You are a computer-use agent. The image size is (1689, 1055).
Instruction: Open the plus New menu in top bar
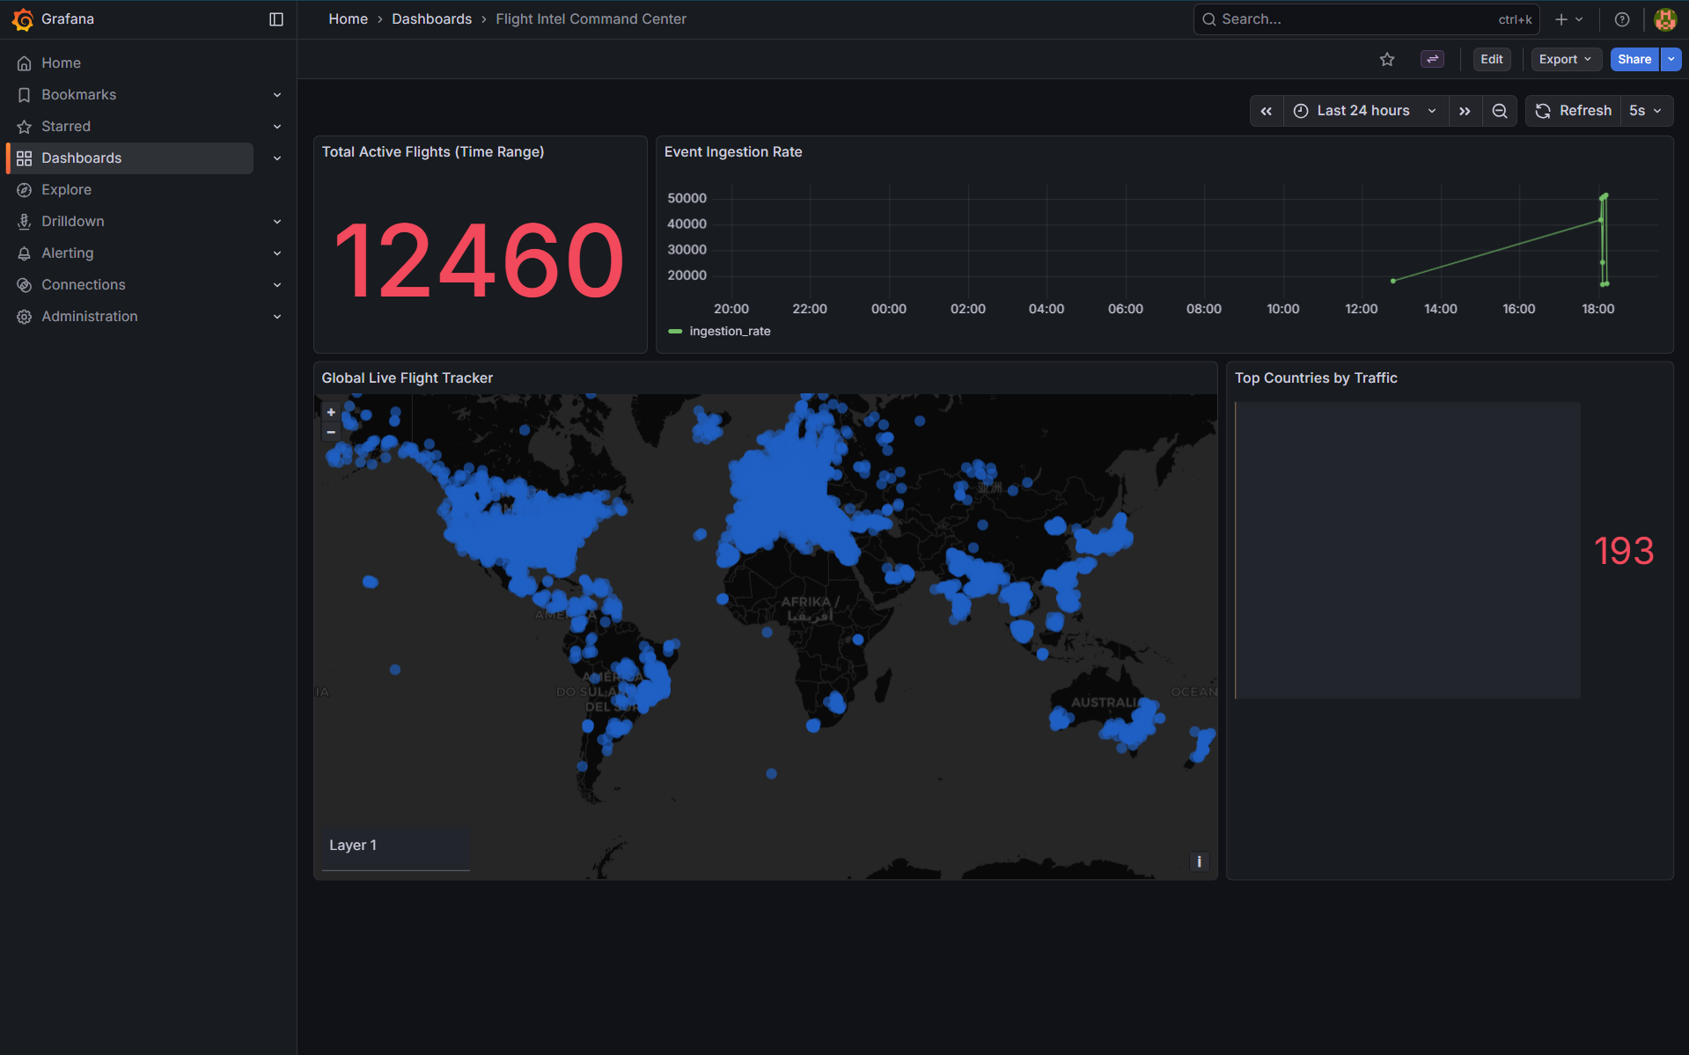pyautogui.click(x=1568, y=19)
